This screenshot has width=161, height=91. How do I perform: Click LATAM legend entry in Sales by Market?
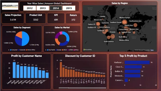[x=70, y=50]
